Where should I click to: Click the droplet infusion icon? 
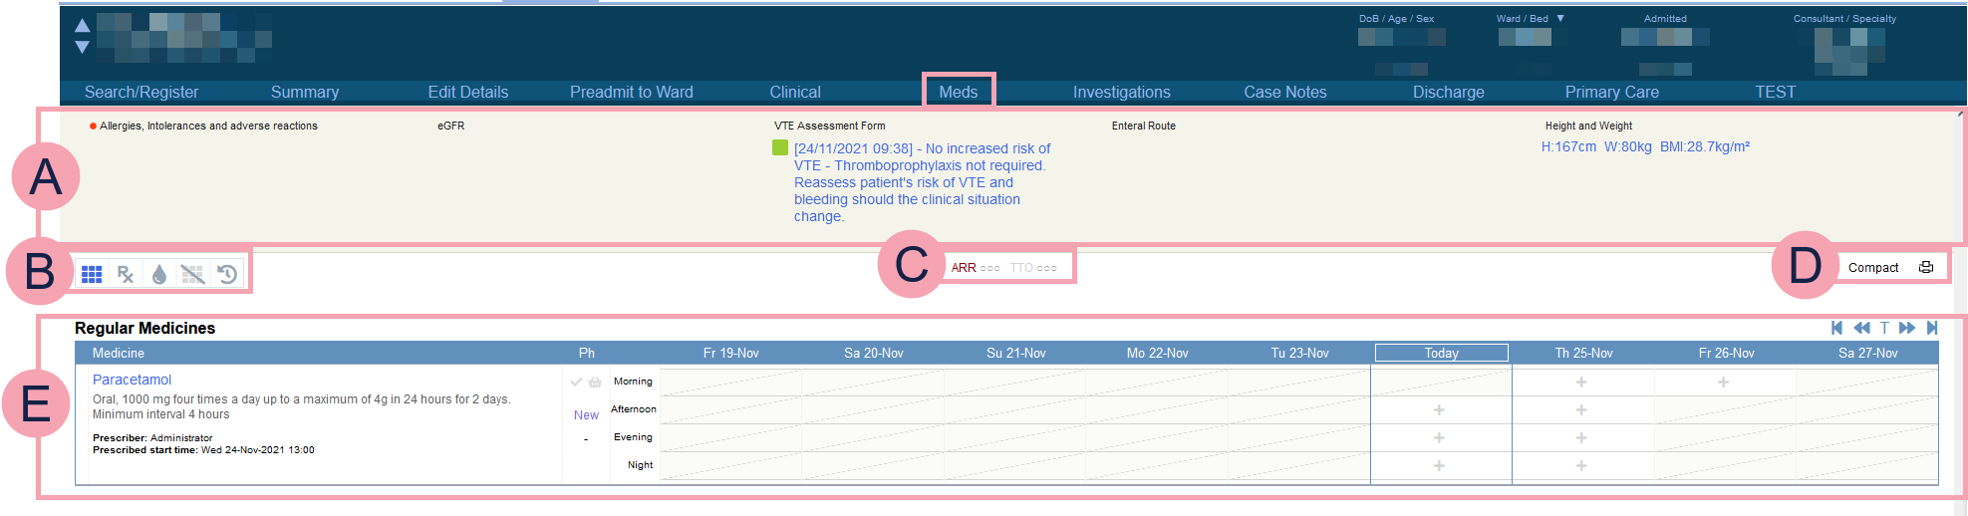(x=159, y=274)
